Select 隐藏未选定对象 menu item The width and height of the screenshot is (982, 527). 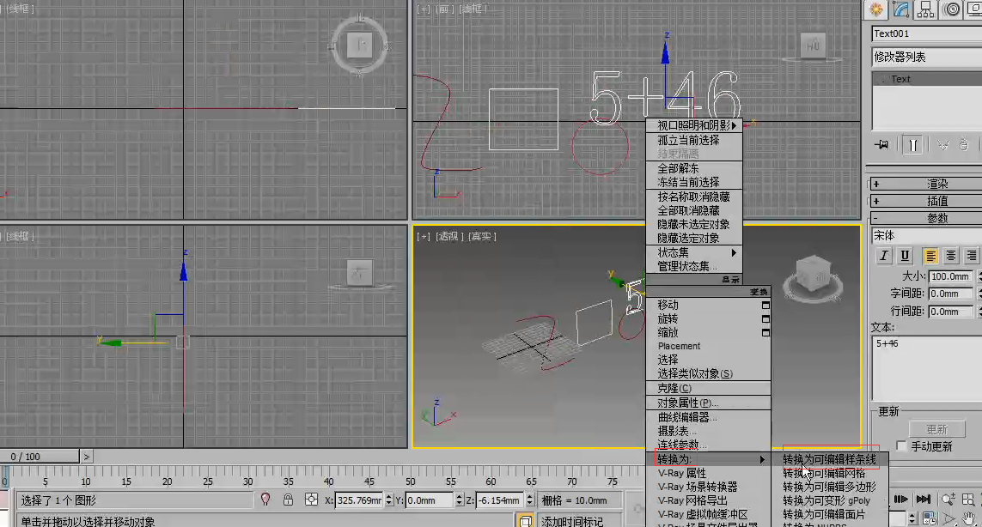point(694,224)
